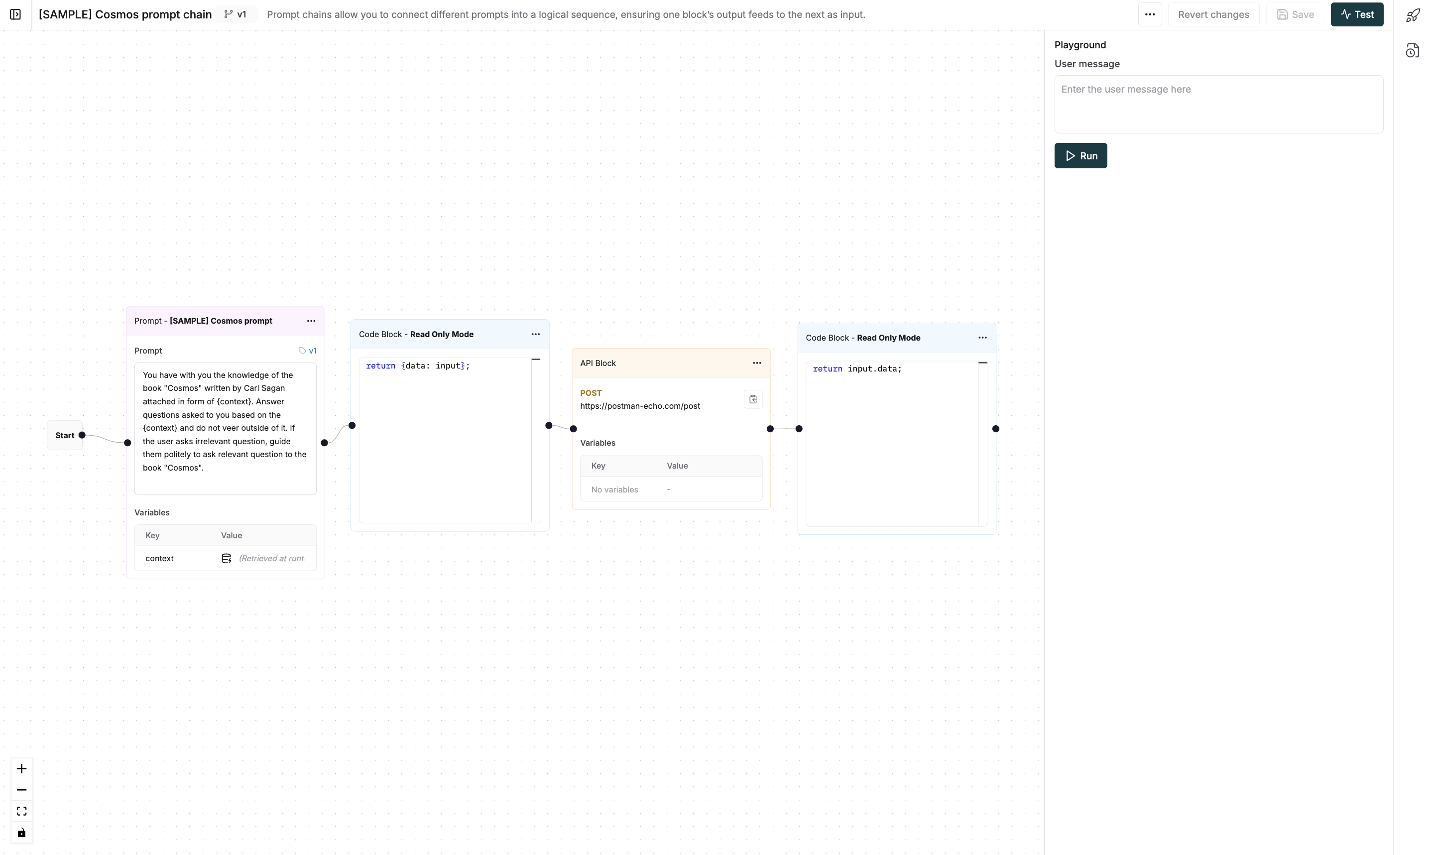Click the three-dot menu on API Block
The height and width of the screenshot is (855, 1432).
(756, 364)
